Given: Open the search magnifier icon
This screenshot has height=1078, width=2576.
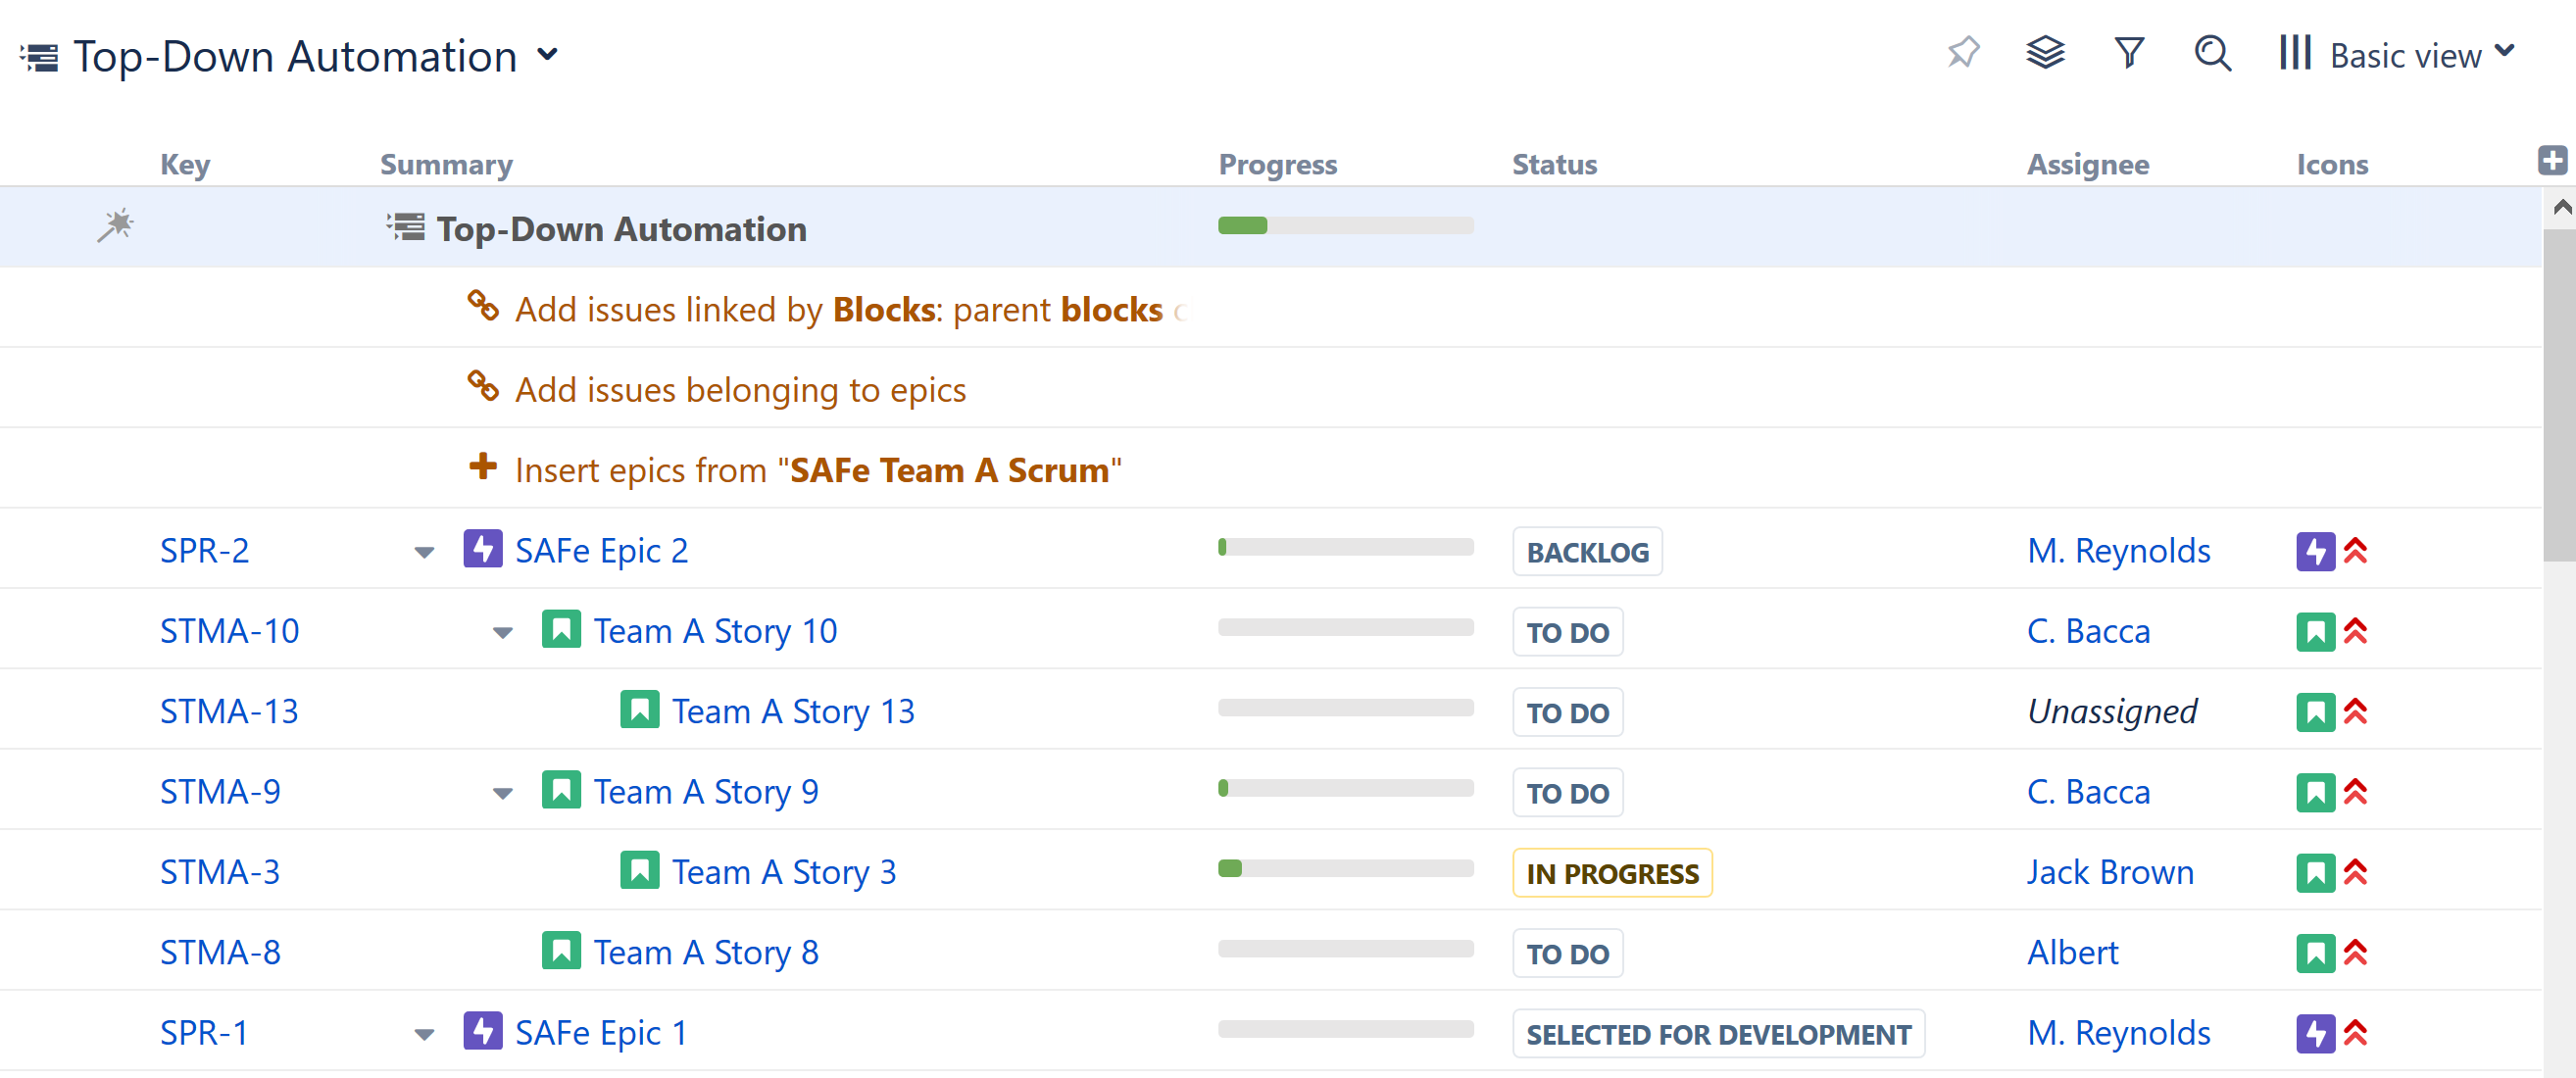Looking at the screenshot, I should tap(2212, 53).
